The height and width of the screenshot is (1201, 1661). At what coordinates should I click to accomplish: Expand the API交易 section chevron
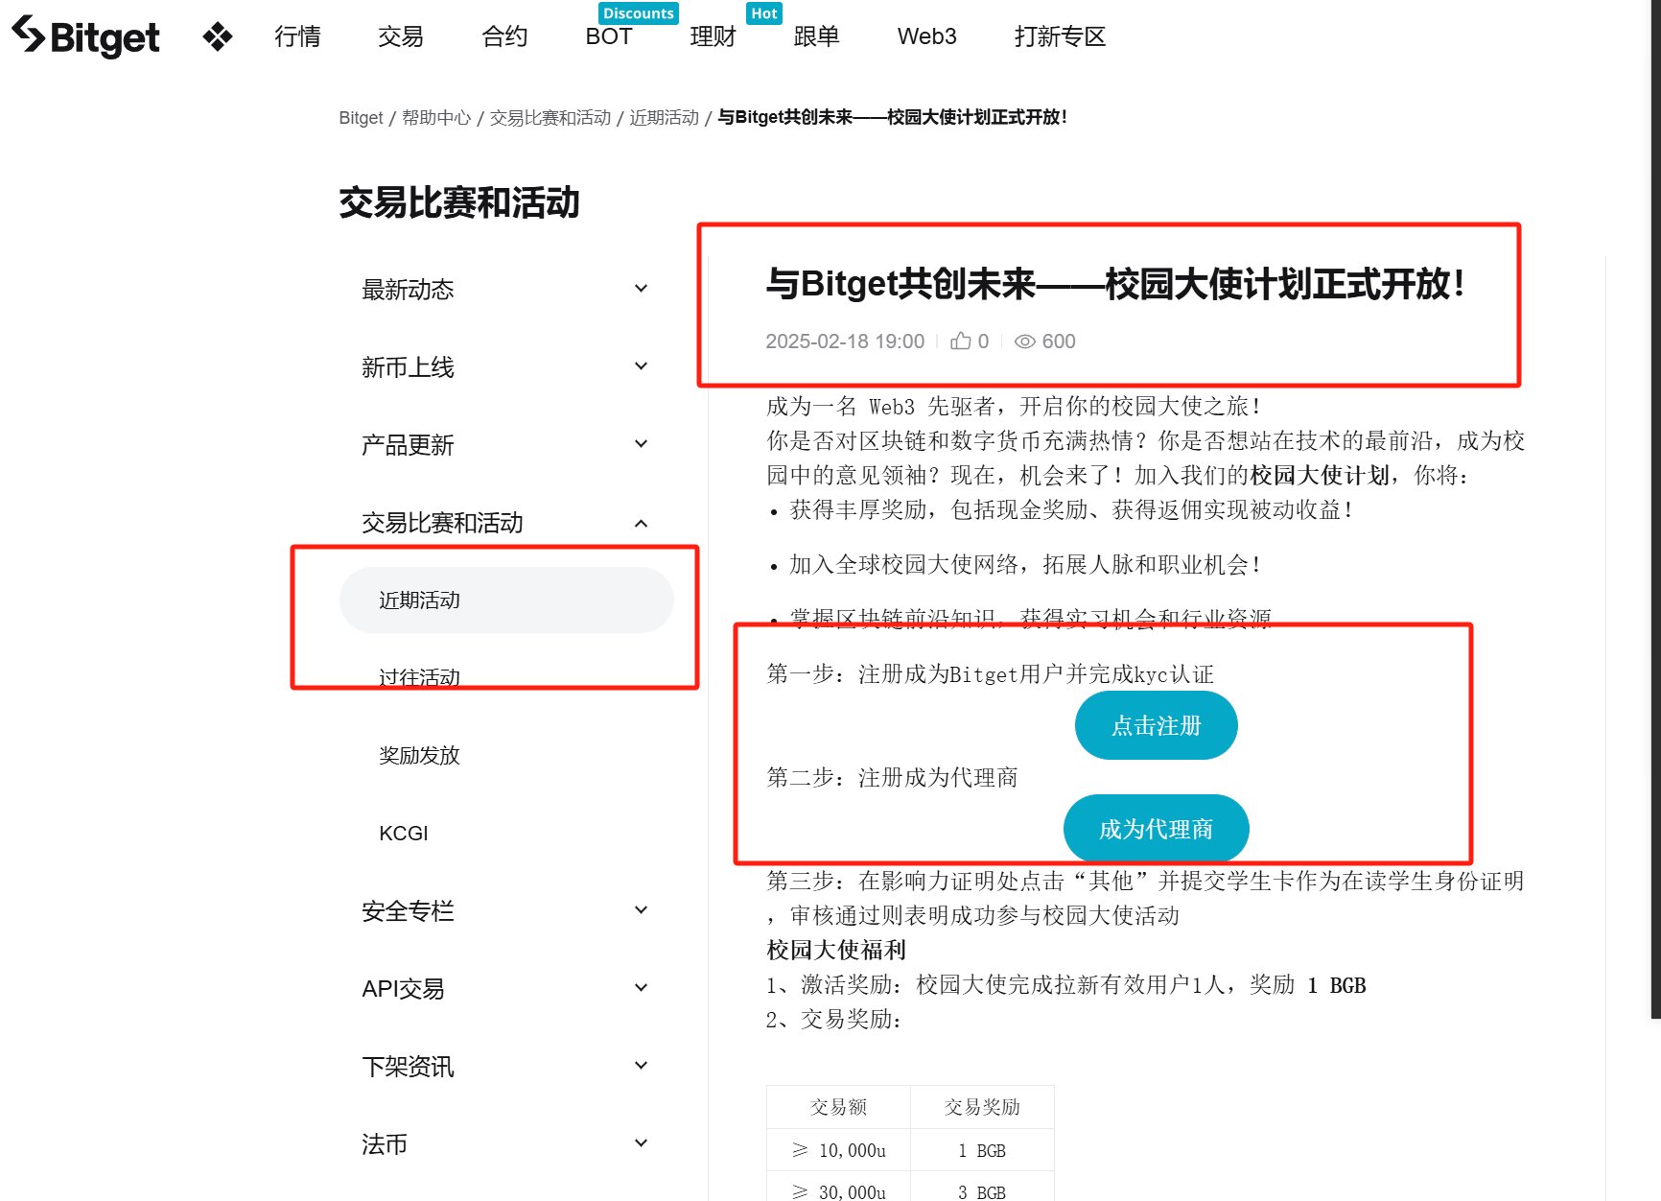click(642, 988)
